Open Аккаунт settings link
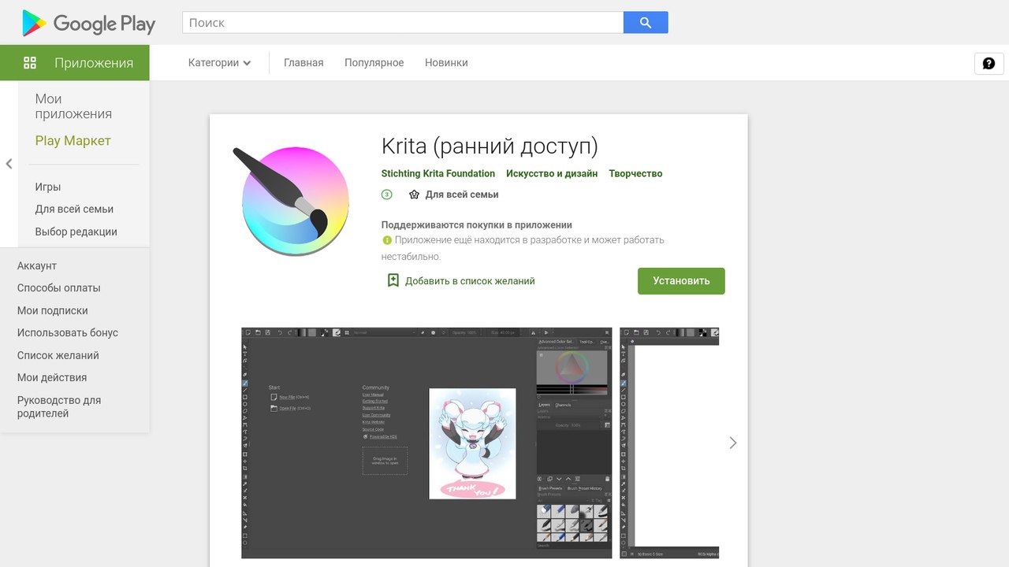This screenshot has height=567, width=1009. pyautogui.click(x=37, y=266)
